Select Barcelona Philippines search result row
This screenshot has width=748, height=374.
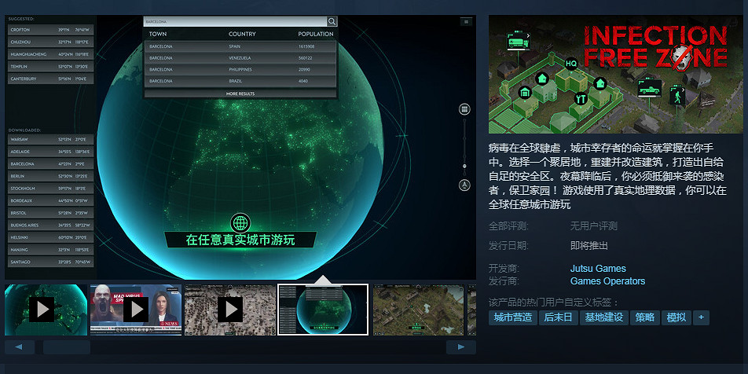(x=240, y=70)
